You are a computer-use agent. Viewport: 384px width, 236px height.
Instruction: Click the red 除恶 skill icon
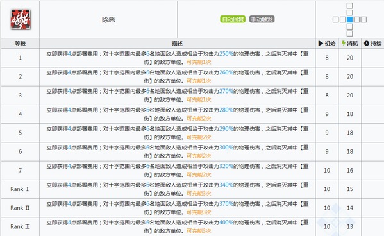point(21,19)
